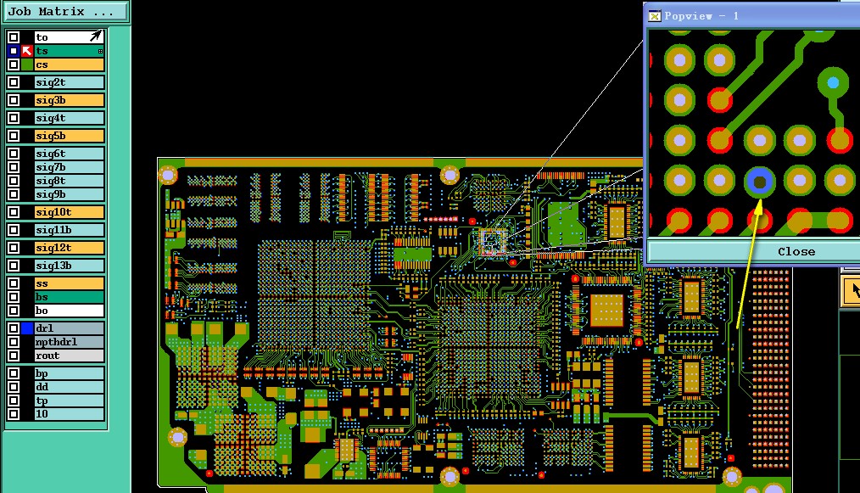Open the Job Matrix button
The image size is (860, 493).
point(66,12)
